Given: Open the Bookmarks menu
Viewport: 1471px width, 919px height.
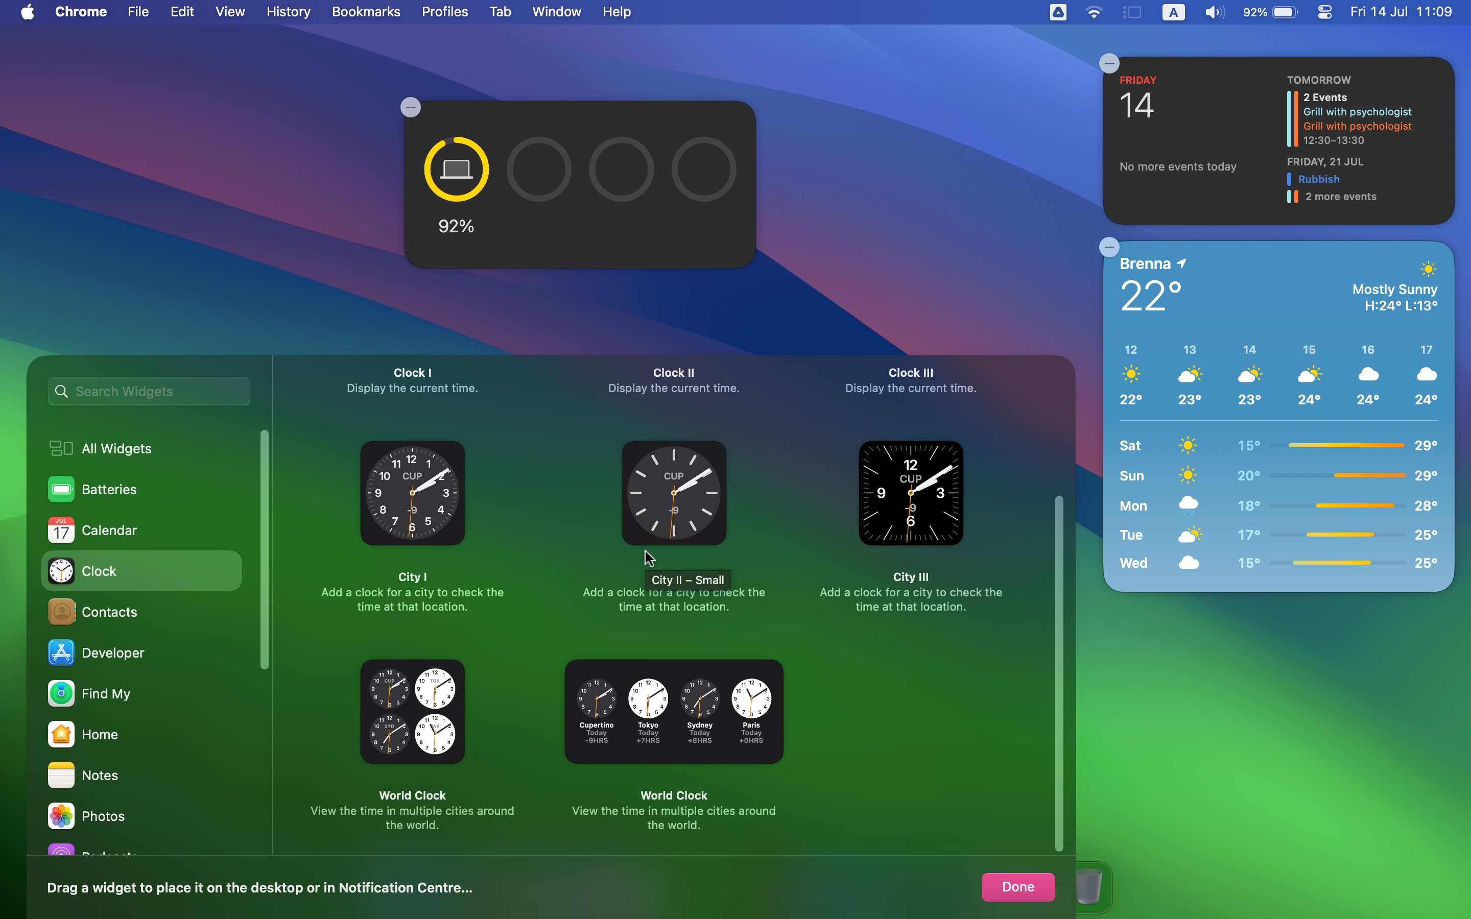Looking at the screenshot, I should (x=366, y=12).
